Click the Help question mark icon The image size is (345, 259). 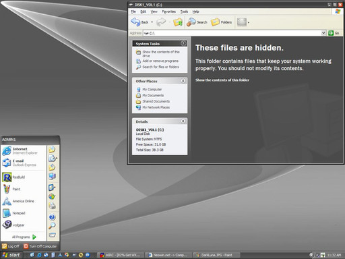pos(52,217)
